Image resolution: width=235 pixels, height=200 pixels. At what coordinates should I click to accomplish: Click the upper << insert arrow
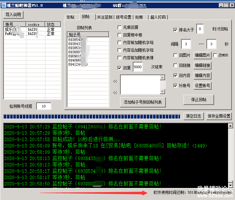115,81
